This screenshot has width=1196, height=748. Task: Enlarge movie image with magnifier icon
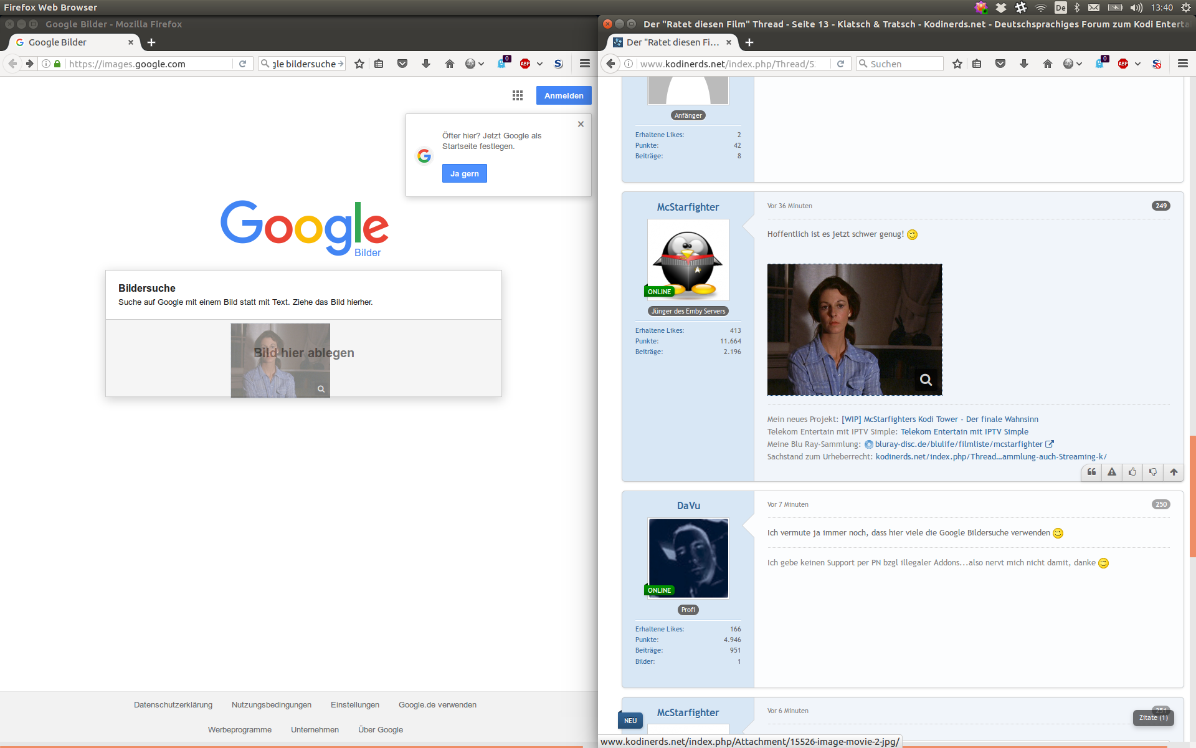926,380
